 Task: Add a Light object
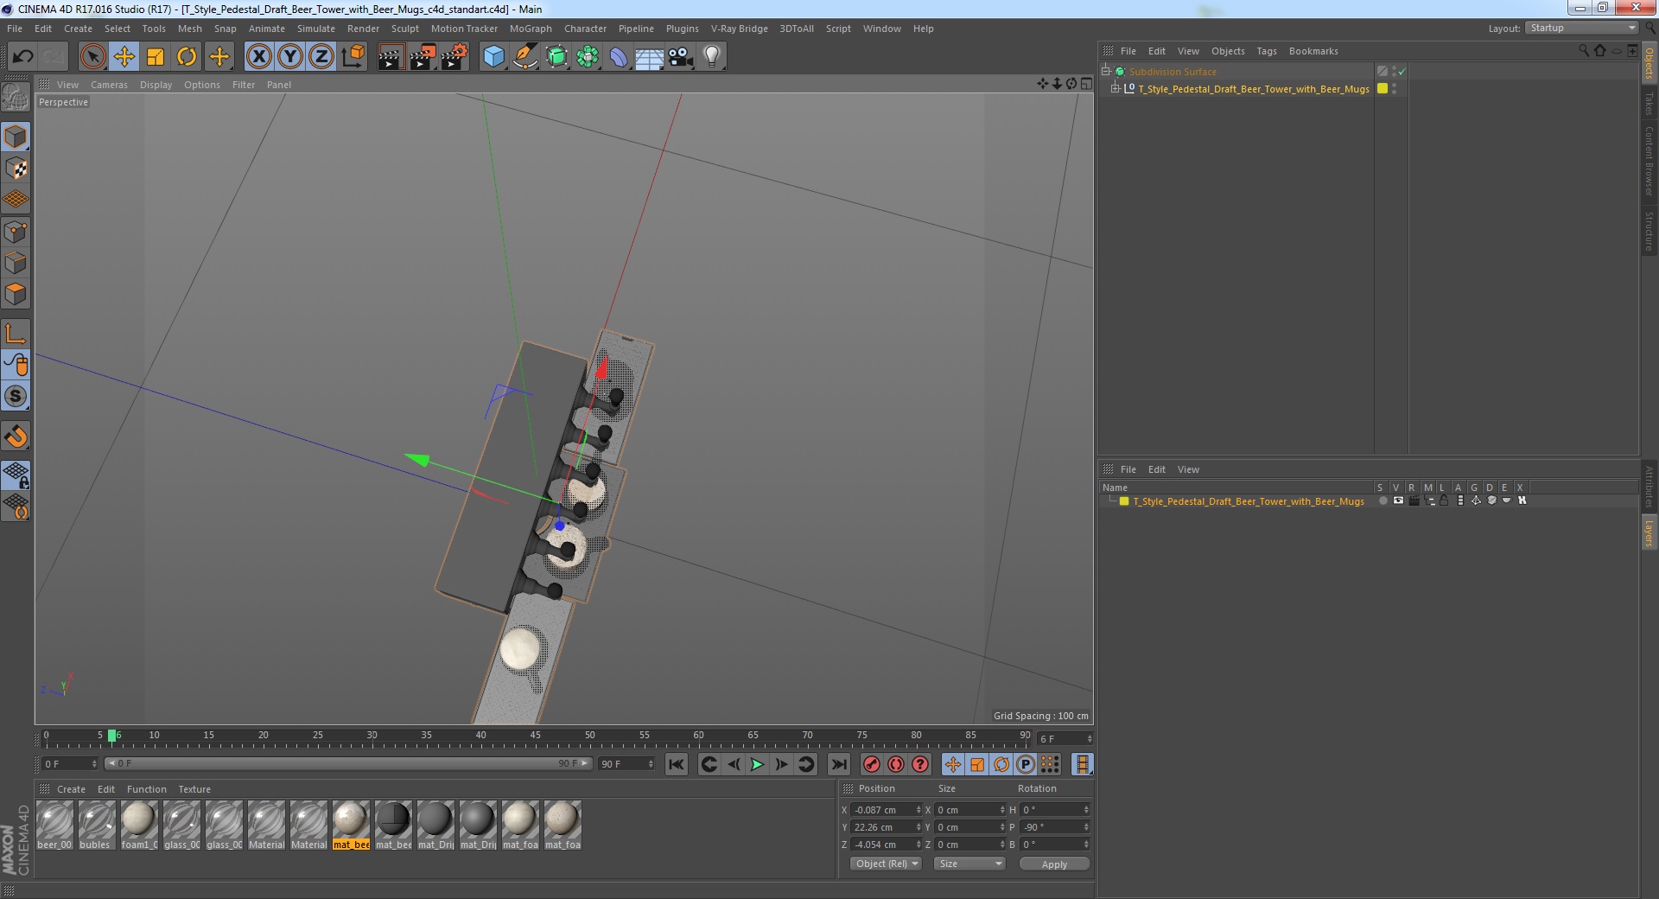(712, 57)
